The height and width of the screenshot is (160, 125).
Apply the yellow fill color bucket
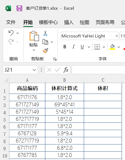click(x=112, y=47)
